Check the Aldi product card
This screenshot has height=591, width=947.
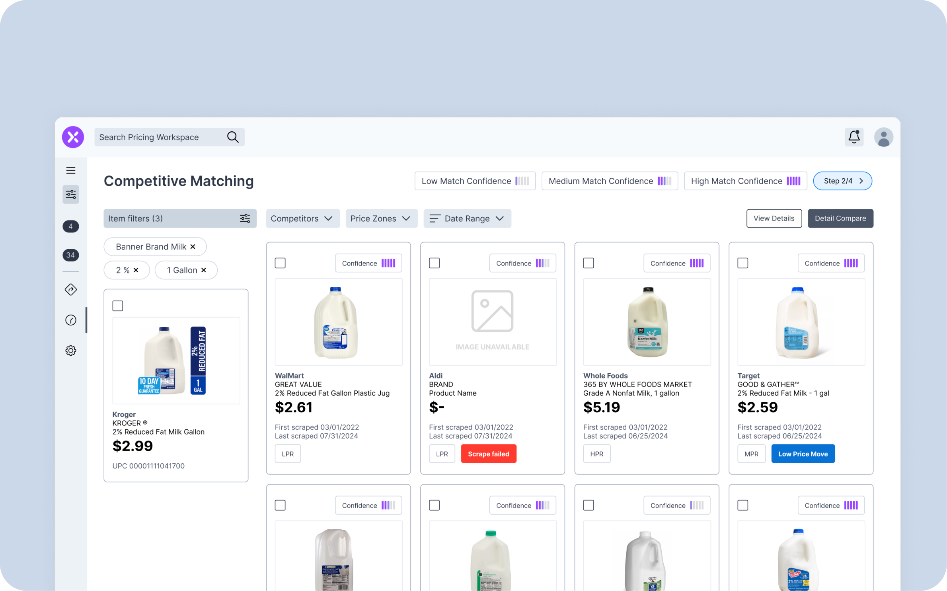pyautogui.click(x=435, y=263)
